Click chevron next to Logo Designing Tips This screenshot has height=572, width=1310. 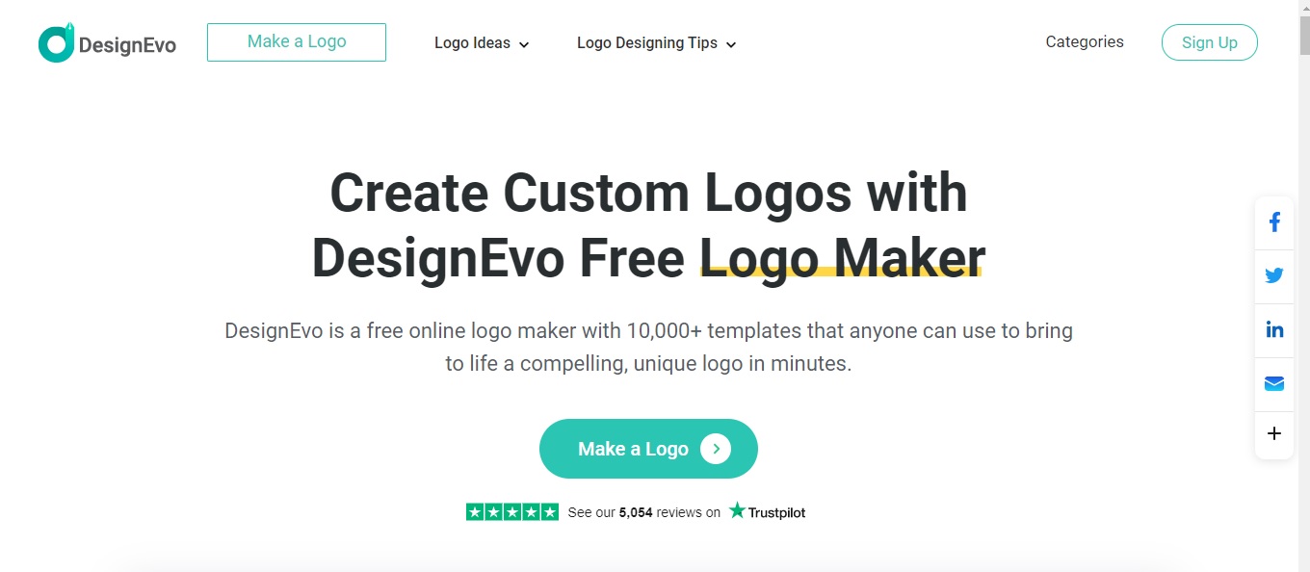click(731, 44)
